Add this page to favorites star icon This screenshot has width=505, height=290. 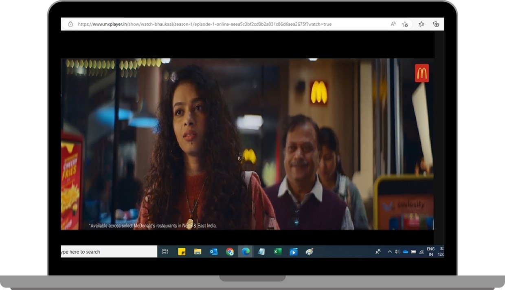coord(405,24)
